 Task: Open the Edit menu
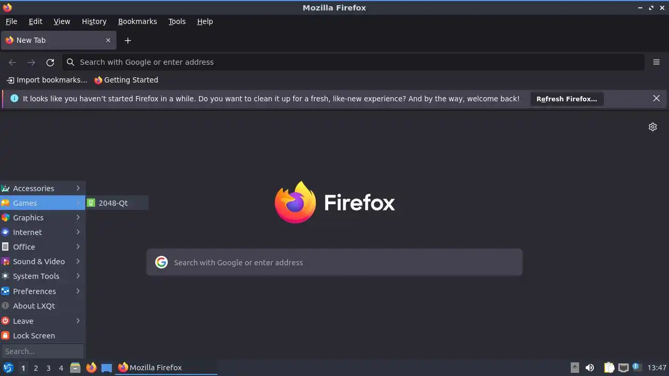(36, 21)
